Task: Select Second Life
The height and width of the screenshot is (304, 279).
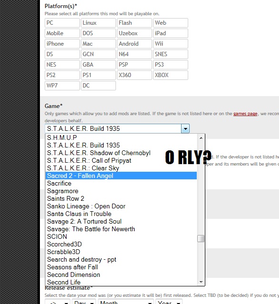Action: coord(121,282)
